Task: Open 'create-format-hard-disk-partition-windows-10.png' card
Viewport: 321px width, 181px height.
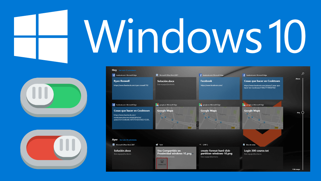Action: point(219,158)
